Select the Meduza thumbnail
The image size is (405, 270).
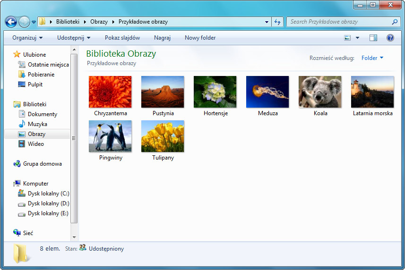(267, 92)
